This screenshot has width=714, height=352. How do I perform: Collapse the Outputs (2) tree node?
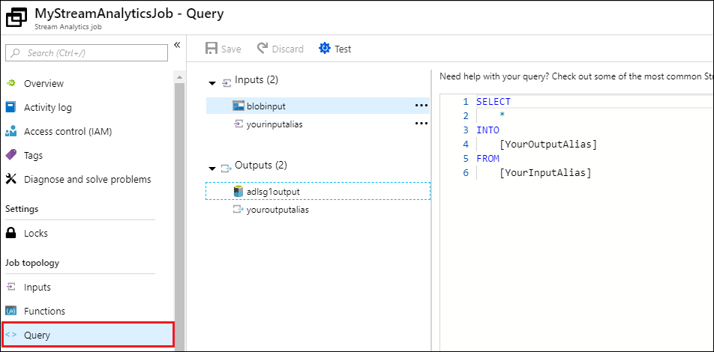tap(211, 169)
